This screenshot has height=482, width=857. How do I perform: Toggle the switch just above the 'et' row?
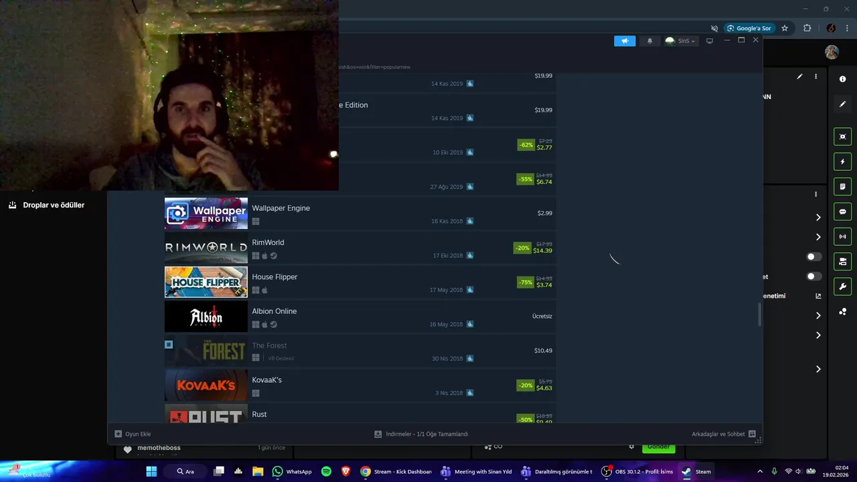[x=814, y=256]
